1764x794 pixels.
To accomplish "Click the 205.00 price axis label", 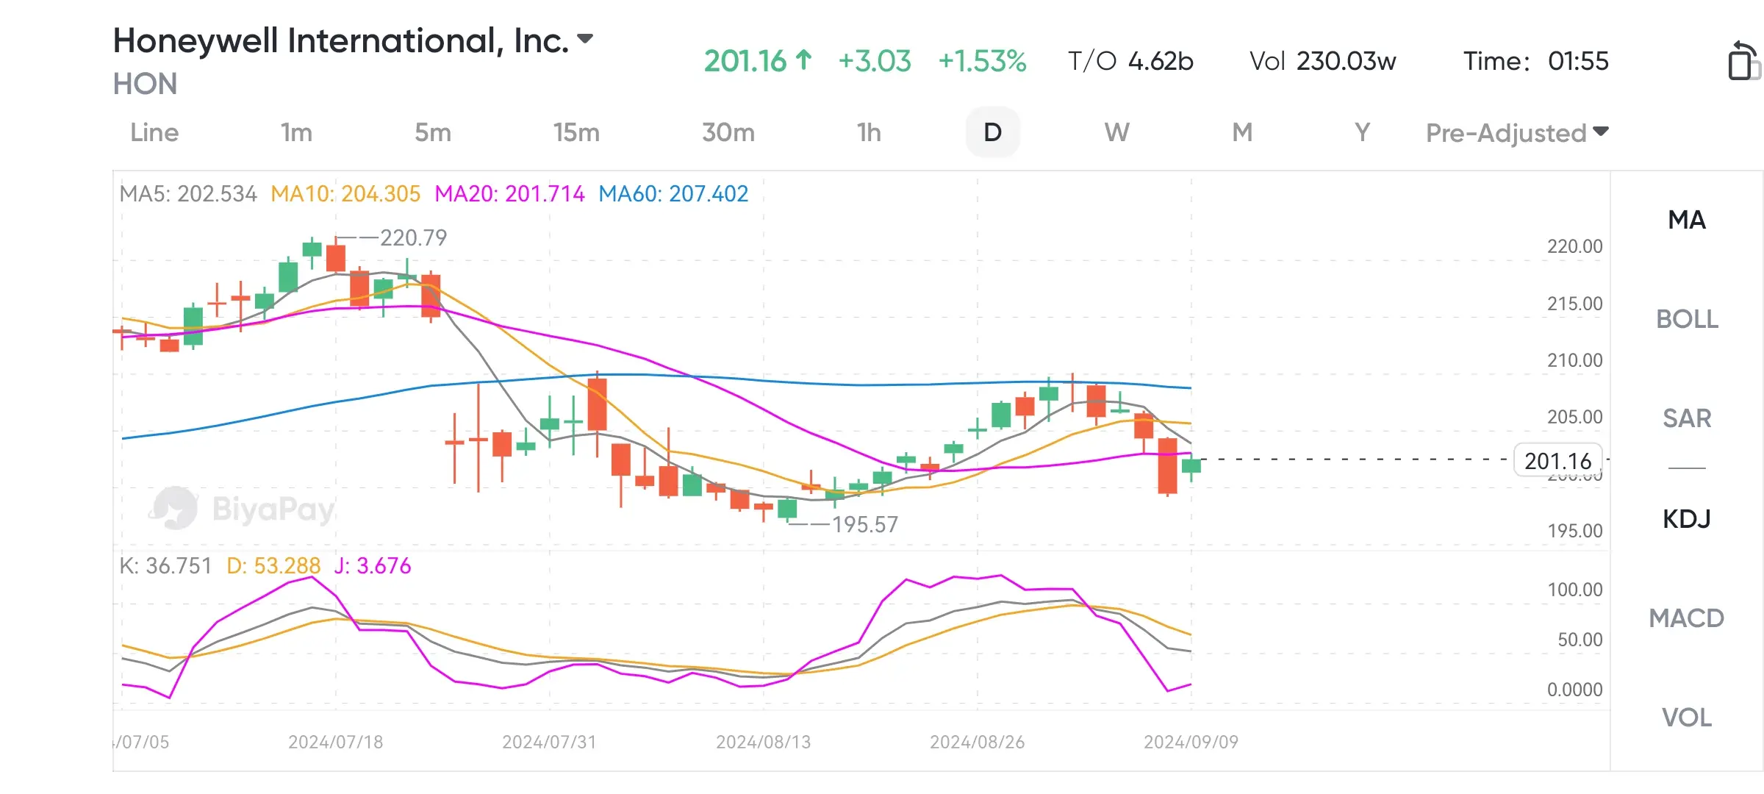I will (1574, 417).
